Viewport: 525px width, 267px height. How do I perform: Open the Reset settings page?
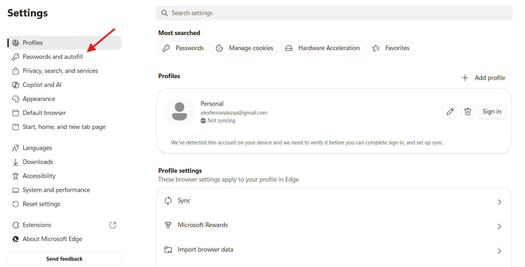click(65, 204)
